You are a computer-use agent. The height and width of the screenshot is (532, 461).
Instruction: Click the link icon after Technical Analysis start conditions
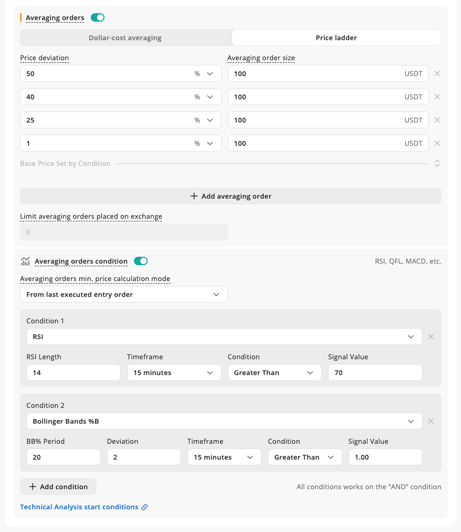point(145,507)
